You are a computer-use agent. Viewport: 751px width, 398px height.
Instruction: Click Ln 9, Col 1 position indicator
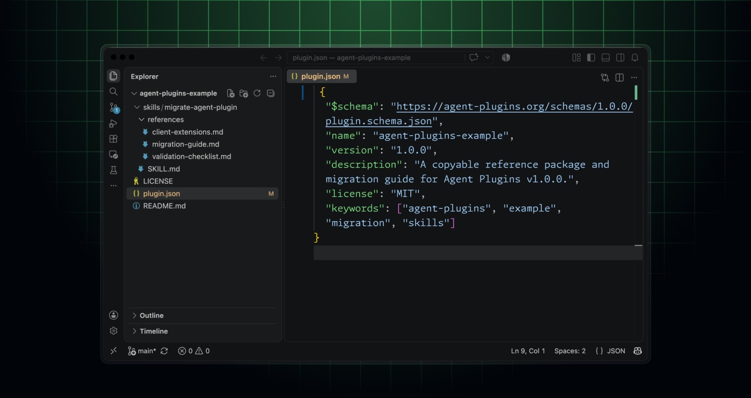point(528,351)
